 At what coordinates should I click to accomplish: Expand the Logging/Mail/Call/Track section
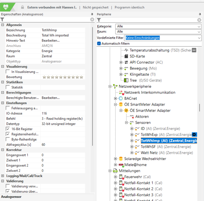(x=3, y=176)
